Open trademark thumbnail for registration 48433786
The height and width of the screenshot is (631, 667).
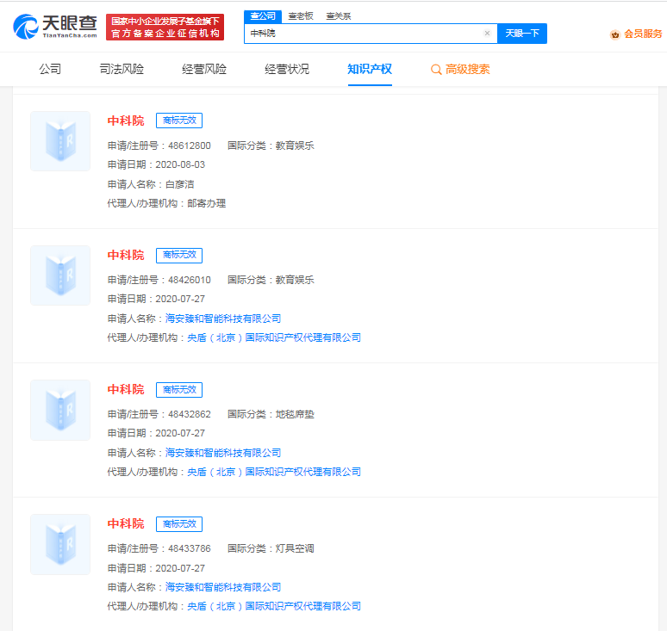[x=60, y=544]
